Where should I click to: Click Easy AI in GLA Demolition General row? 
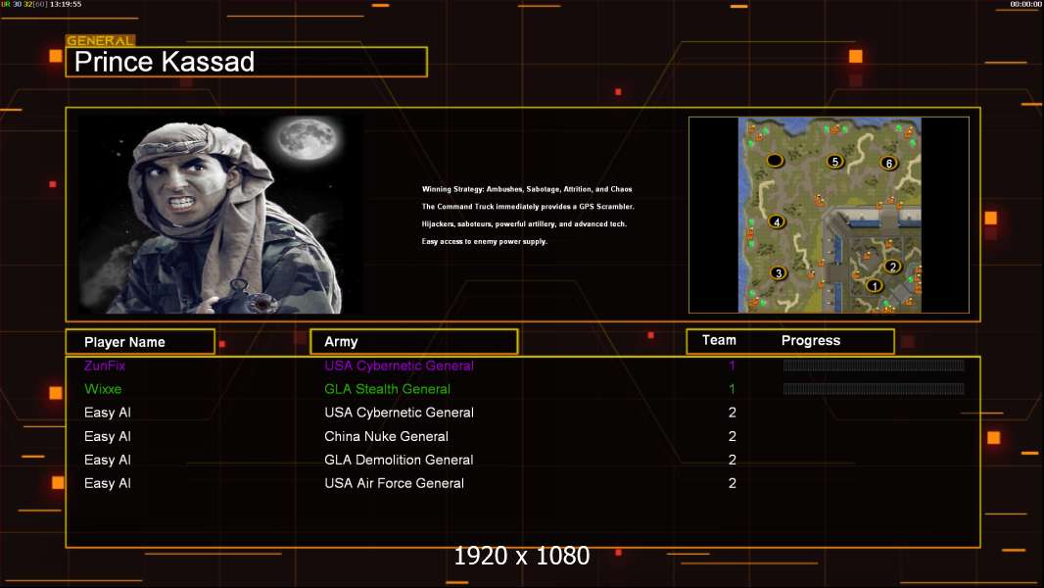point(107,460)
